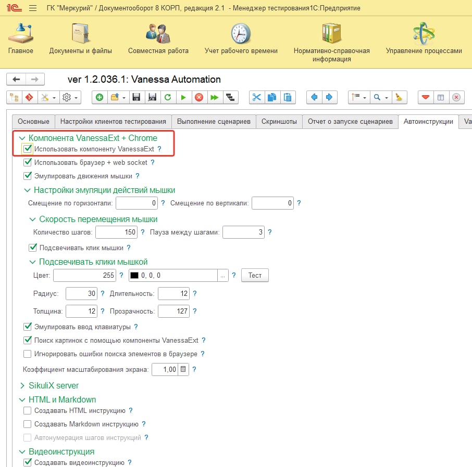Viewport: 472px width, 467px height.
Task: Open the Совместная работа section
Action: coord(158,38)
